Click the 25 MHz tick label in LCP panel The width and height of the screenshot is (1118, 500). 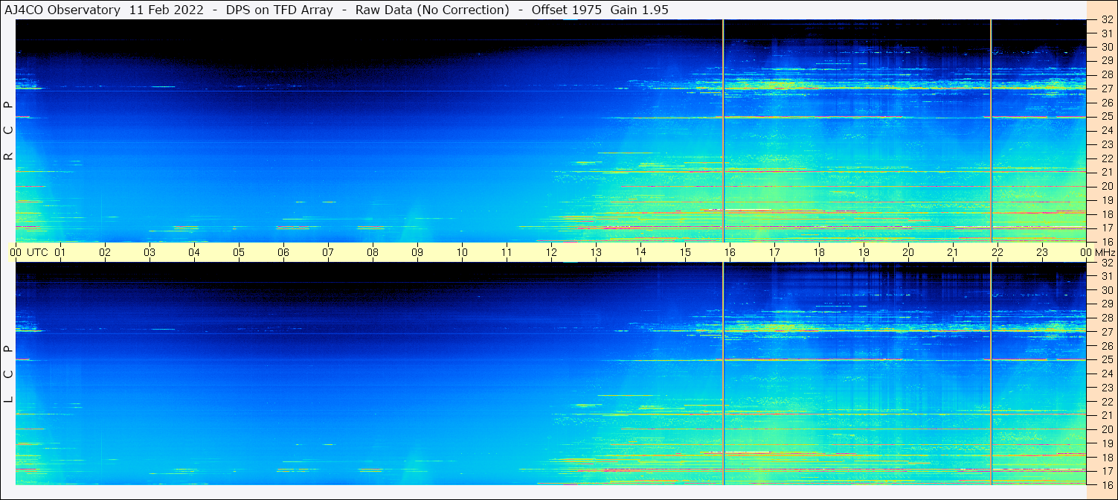[1107, 360]
